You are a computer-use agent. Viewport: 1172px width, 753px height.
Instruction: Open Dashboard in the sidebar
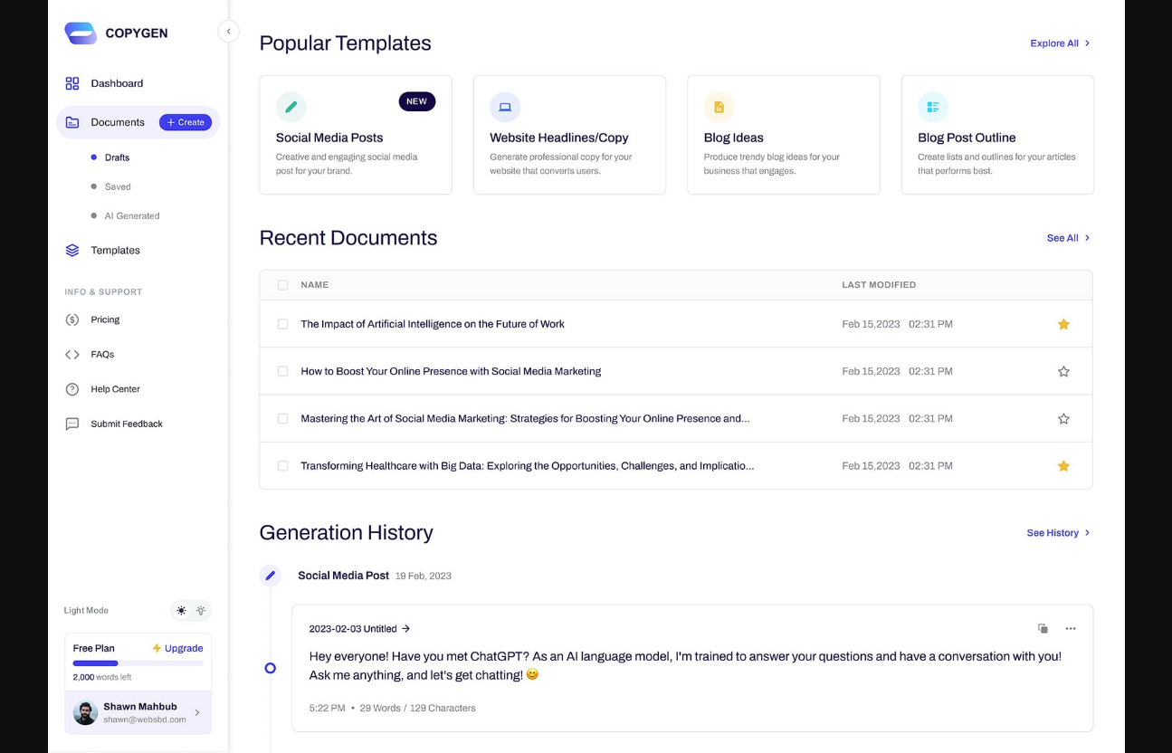tap(117, 83)
